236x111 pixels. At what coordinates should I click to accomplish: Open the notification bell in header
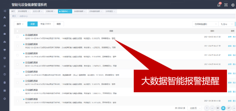point(219,5)
